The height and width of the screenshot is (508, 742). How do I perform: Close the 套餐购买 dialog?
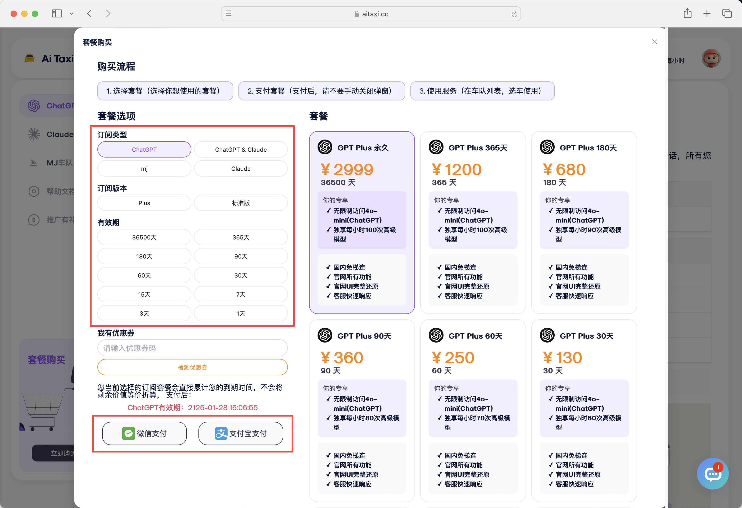coord(654,42)
